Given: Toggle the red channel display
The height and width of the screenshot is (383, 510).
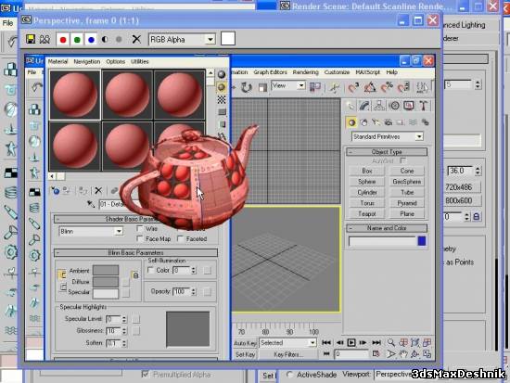Looking at the screenshot, I should 63,40.
